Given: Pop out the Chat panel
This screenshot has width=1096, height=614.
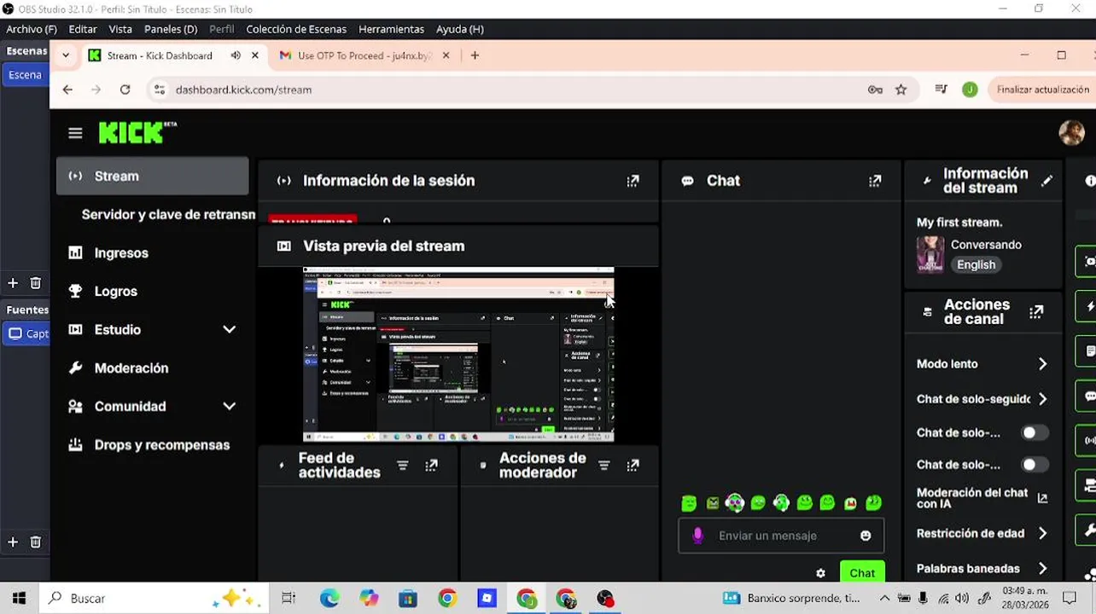Looking at the screenshot, I should (875, 181).
